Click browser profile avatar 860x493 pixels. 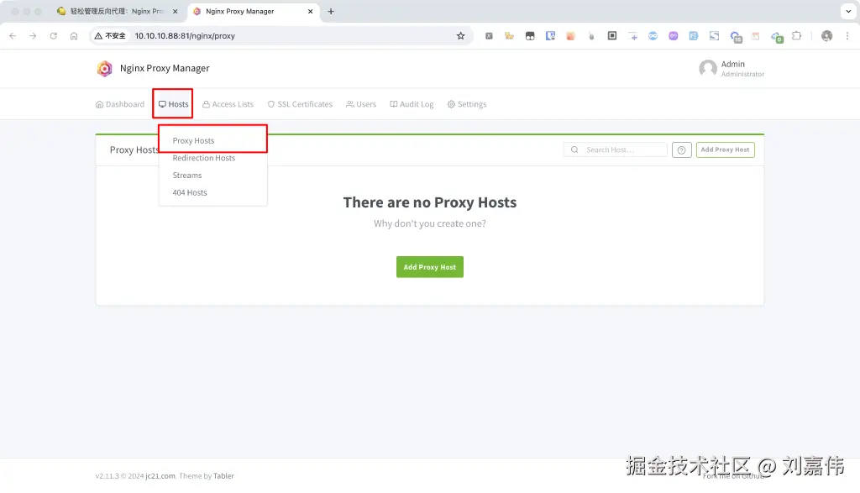point(827,35)
